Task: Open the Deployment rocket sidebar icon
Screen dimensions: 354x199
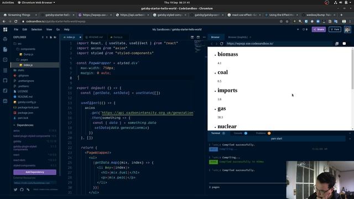Action: point(5,91)
